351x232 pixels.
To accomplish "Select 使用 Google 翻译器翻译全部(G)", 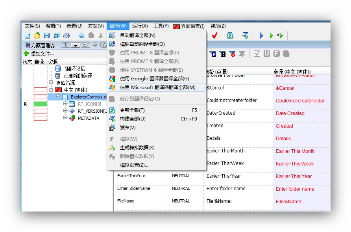I will pyautogui.click(x=157, y=79).
